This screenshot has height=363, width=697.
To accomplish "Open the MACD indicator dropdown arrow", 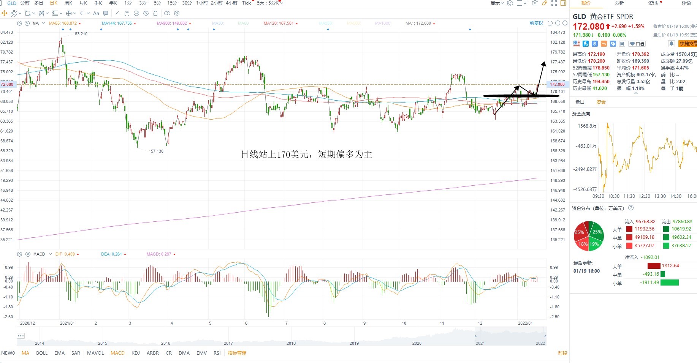I will click(50, 254).
